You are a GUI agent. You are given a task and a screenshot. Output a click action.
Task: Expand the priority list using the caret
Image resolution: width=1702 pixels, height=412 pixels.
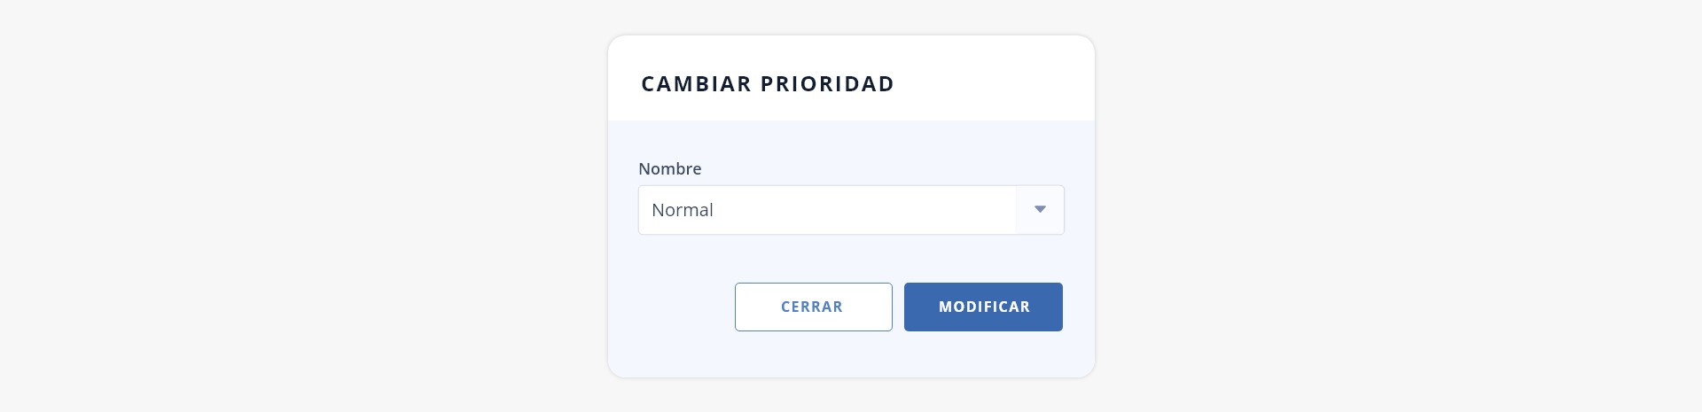click(x=1040, y=210)
